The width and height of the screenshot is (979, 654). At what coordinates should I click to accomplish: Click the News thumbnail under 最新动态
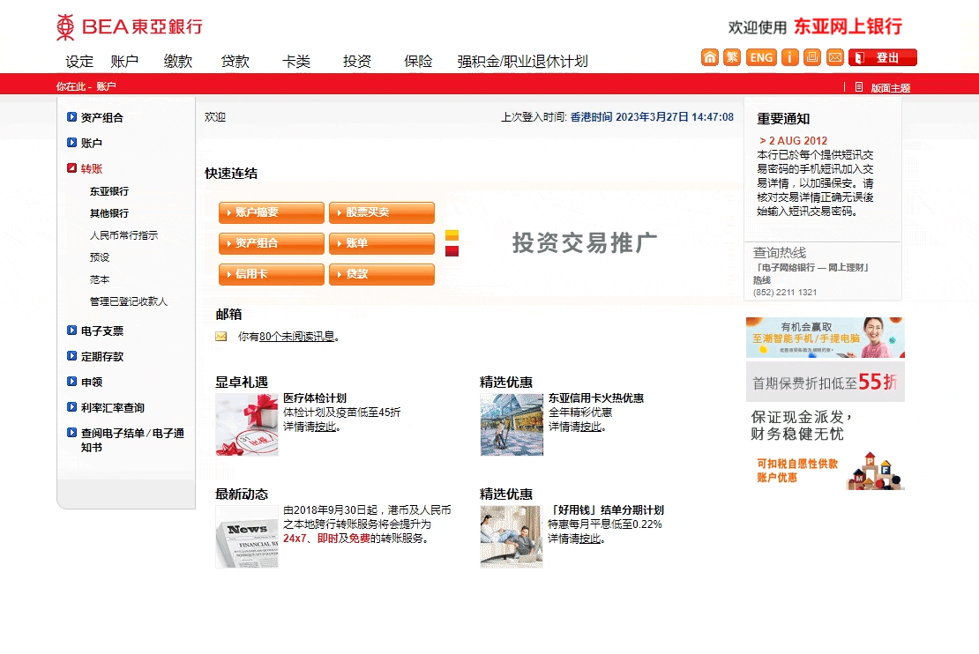click(247, 537)
